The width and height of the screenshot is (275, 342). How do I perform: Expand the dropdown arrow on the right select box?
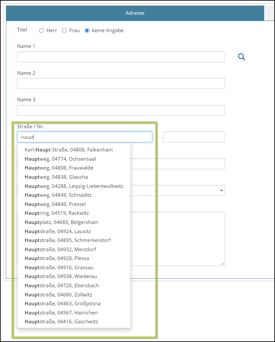pyautogui.click(x=221, y=190)
